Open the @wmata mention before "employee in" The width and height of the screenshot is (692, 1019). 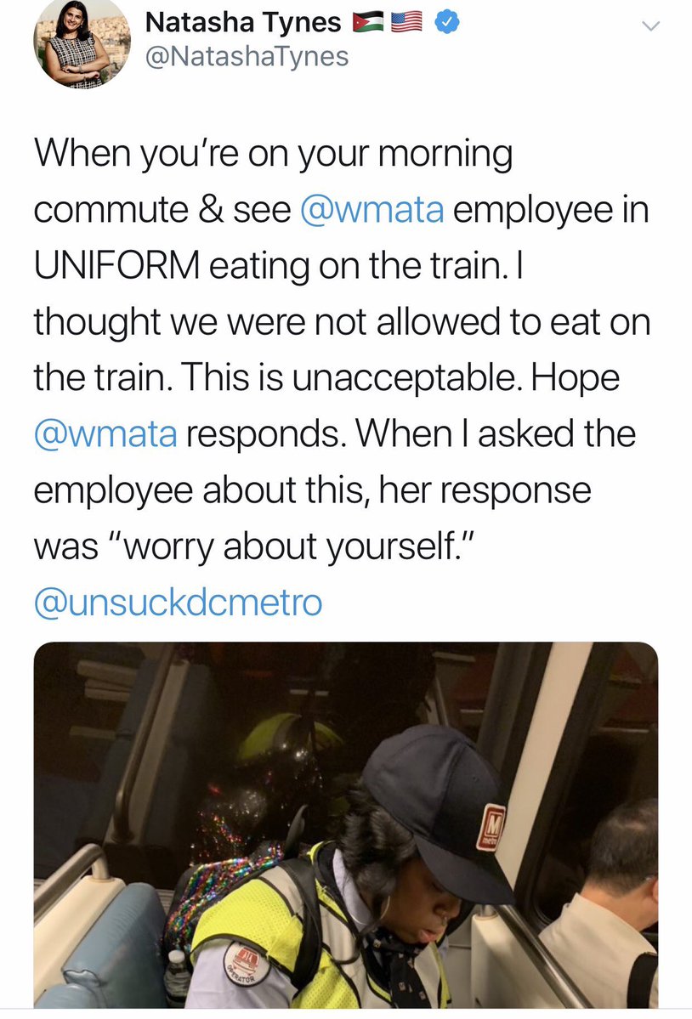(x=372, y=210)
